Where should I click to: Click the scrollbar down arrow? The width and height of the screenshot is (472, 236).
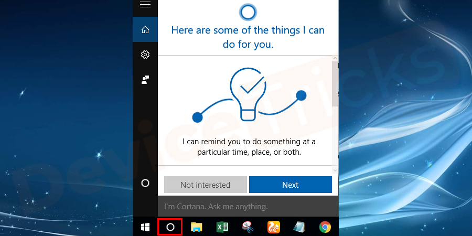(335, 170)
